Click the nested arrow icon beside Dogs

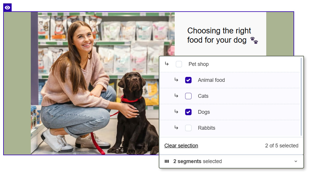pos(176,112)
